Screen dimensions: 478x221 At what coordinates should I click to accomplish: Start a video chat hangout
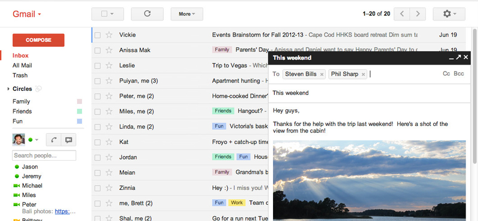click(69, 140)
